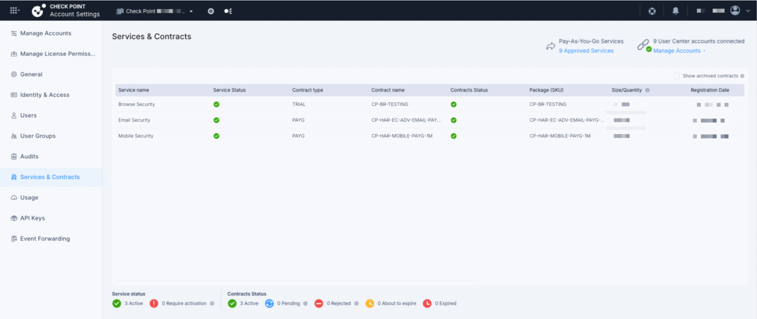Filter by 3 Active contracts status

click(x=243, y=304)
